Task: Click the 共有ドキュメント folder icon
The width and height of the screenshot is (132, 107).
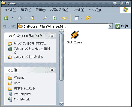Action: point(10,89)
